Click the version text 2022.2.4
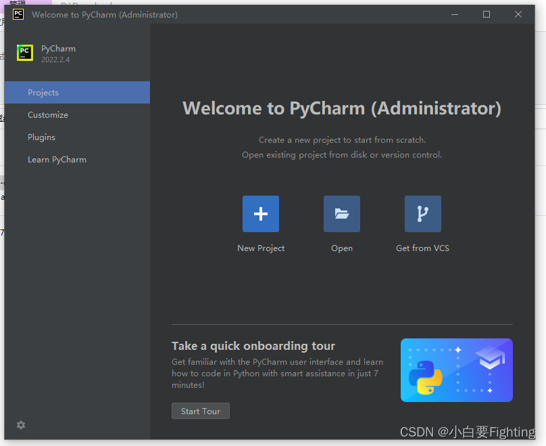 (x=55, y=60)
